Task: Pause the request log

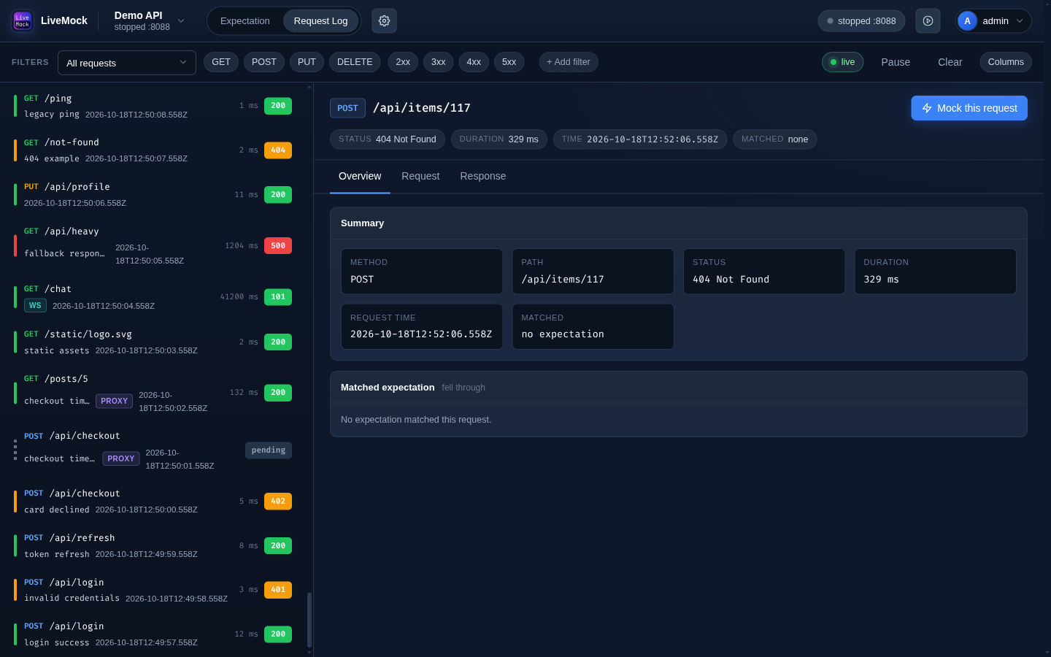Action: point(896,62)
